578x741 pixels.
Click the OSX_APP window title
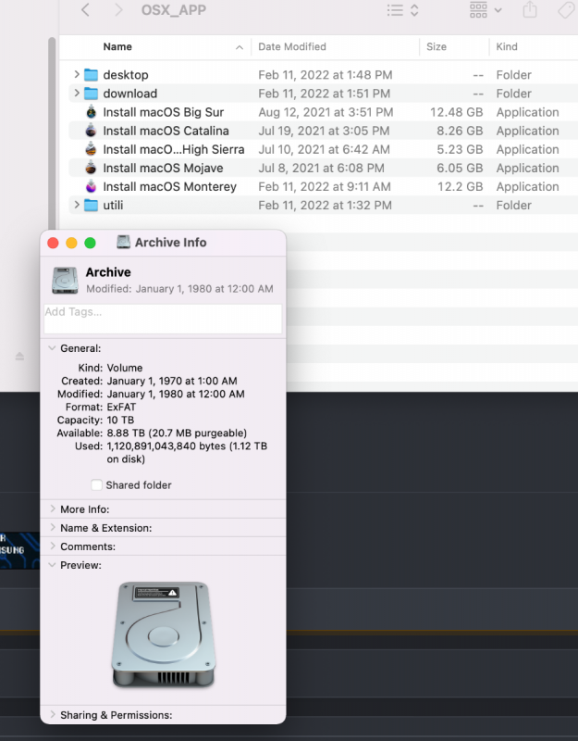point(174,10)
